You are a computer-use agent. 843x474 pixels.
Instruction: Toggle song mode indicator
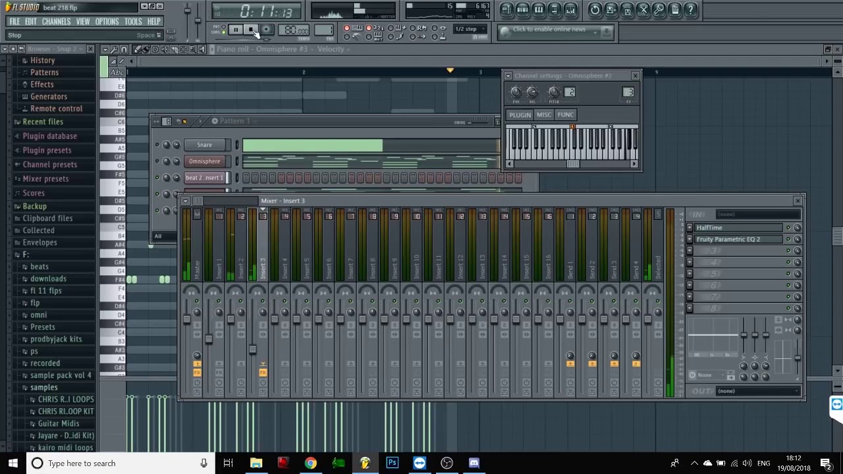coord(223,32)
